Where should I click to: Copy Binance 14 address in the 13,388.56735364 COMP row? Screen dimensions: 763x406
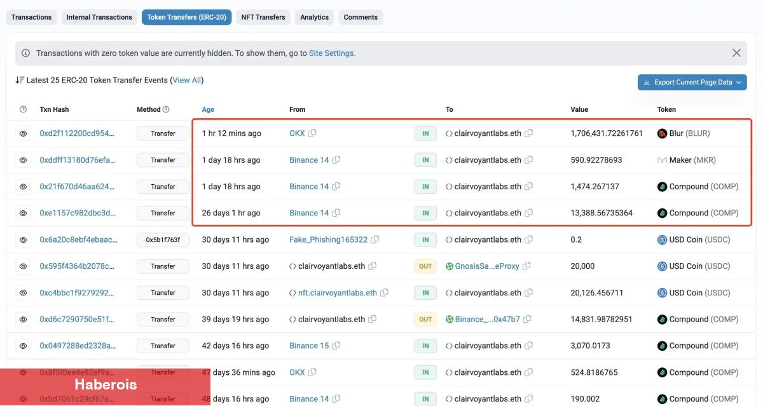[x=336, y=213]
